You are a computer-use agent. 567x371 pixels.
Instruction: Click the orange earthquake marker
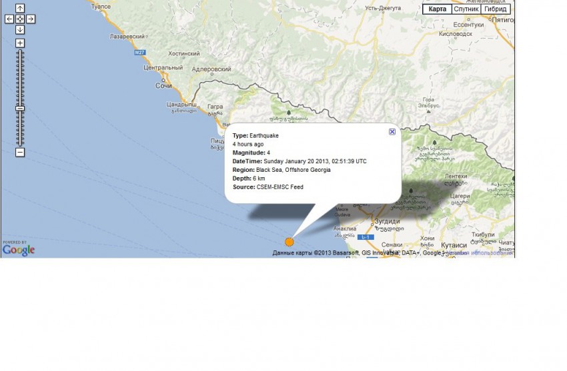point(289,242)
